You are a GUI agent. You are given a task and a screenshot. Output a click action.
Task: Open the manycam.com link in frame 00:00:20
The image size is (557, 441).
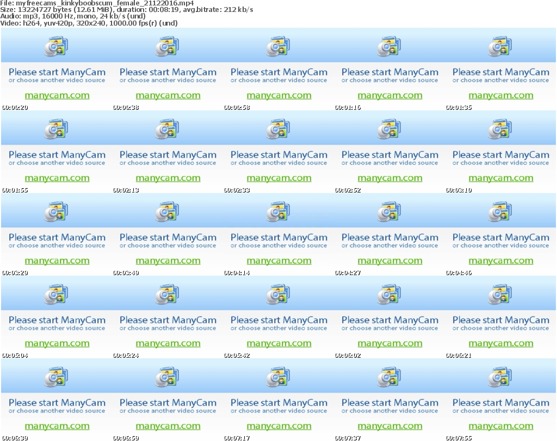57,96
